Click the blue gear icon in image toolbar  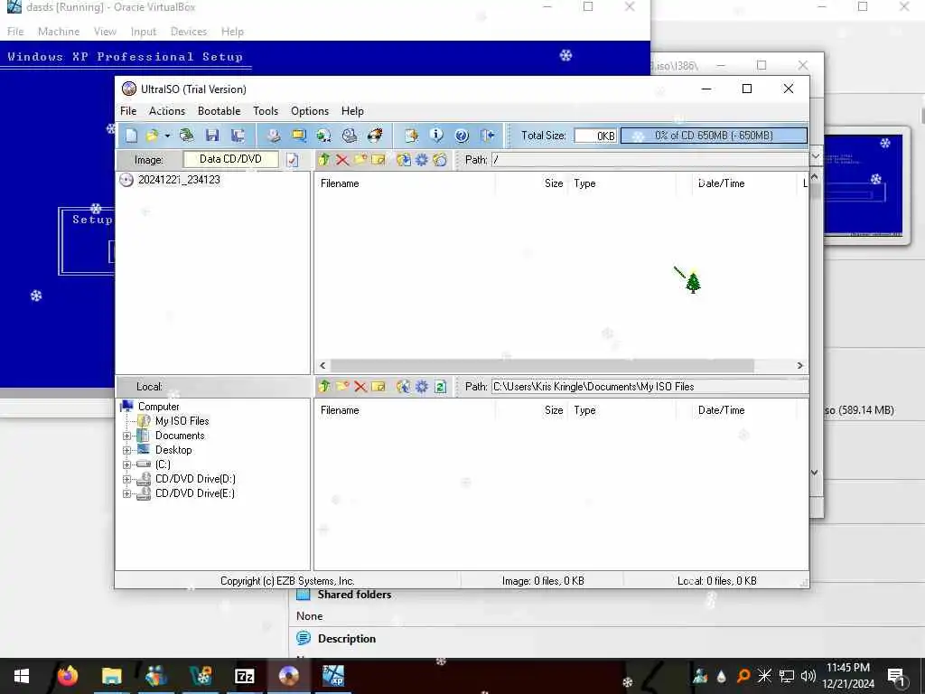click(x=422, y=159)
